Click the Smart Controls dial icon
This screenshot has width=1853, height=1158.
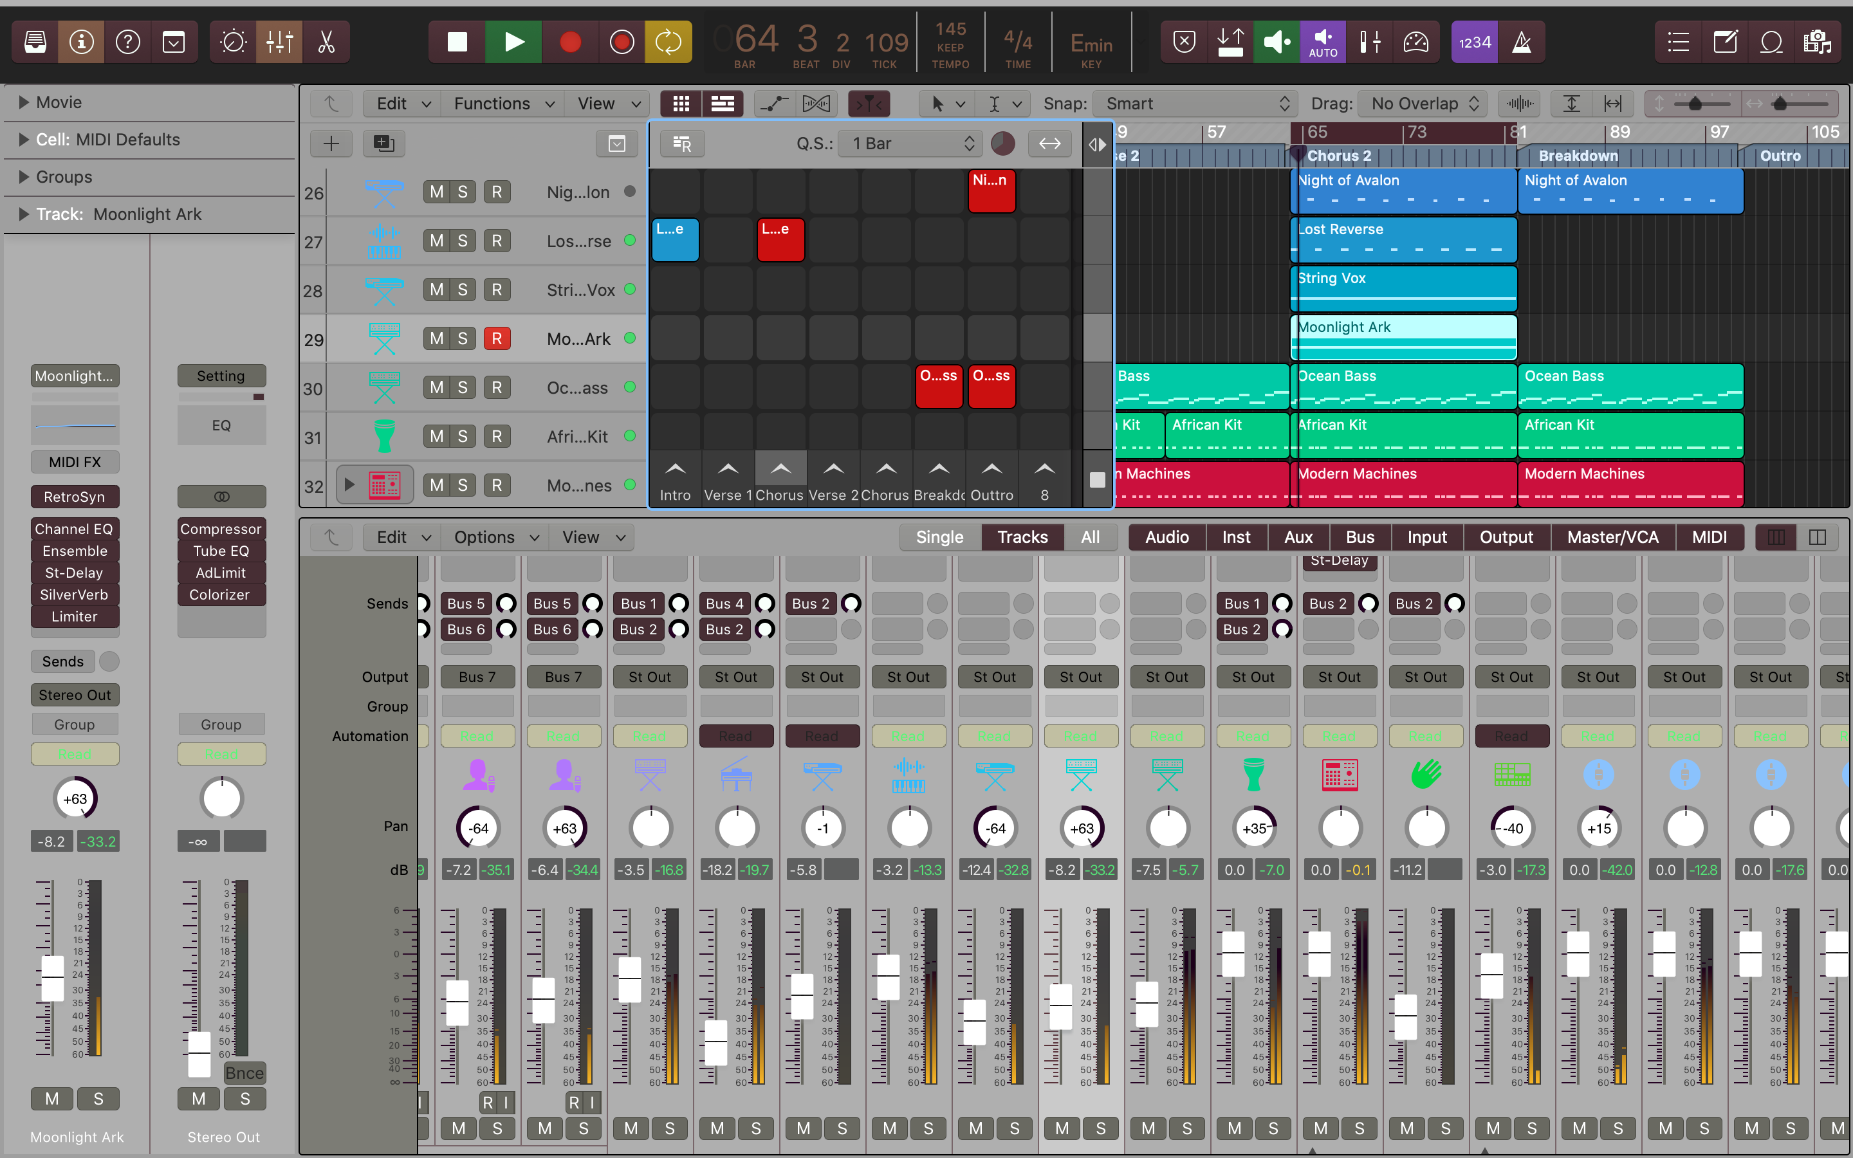pos(233,41)
